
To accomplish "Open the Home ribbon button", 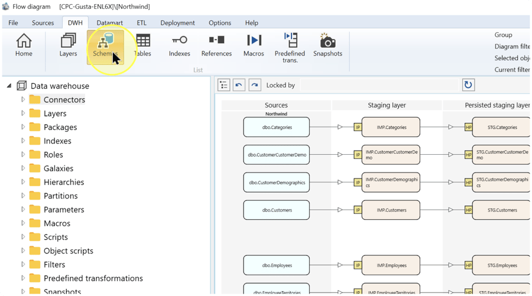I will coord(24,45).
